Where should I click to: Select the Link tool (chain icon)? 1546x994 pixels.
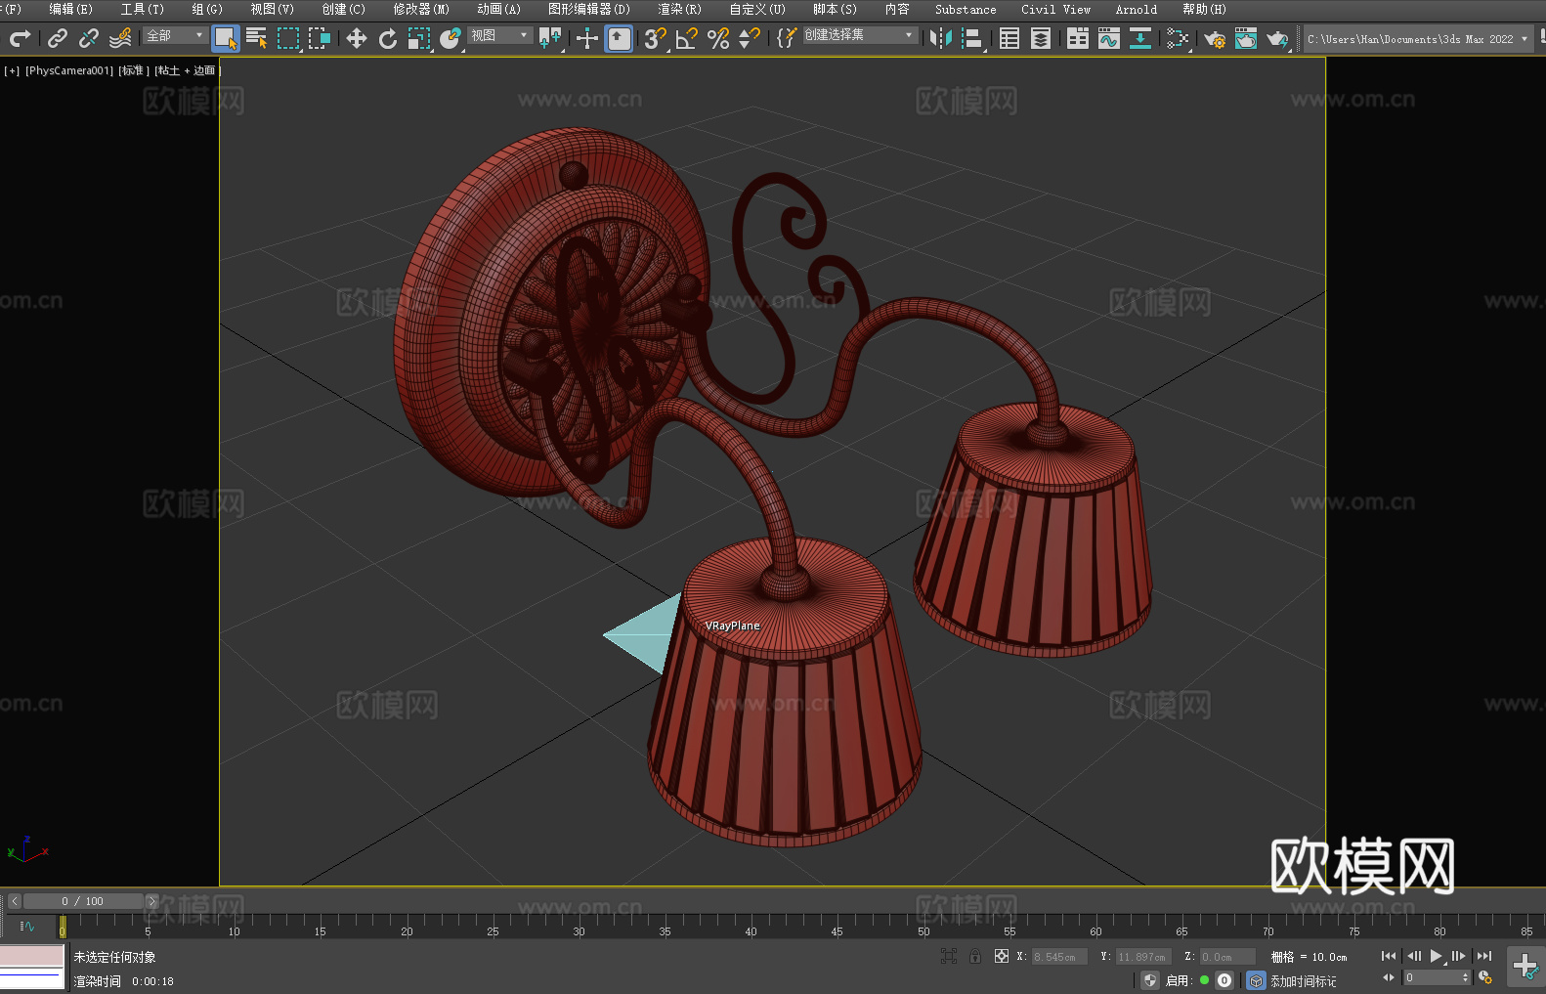point(58,38)
